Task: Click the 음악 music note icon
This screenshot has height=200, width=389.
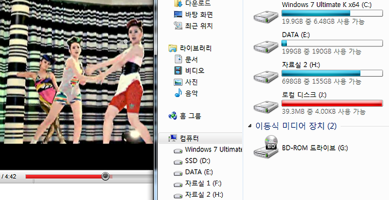Action: pyautogui.click(x=178, y=93)
